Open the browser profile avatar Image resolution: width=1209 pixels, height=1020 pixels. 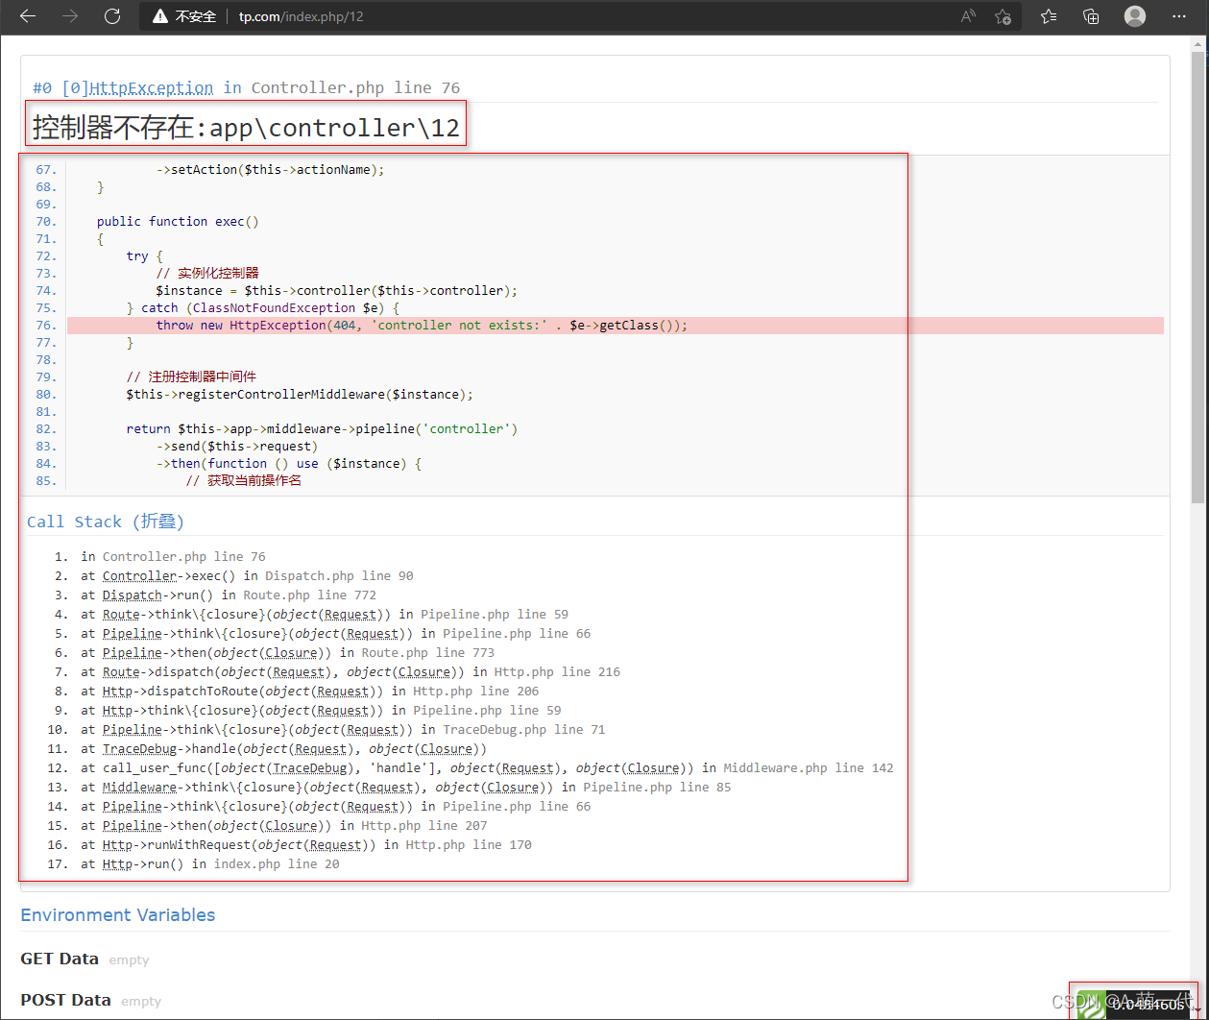pyautogui.click(x=1135, y=16)
